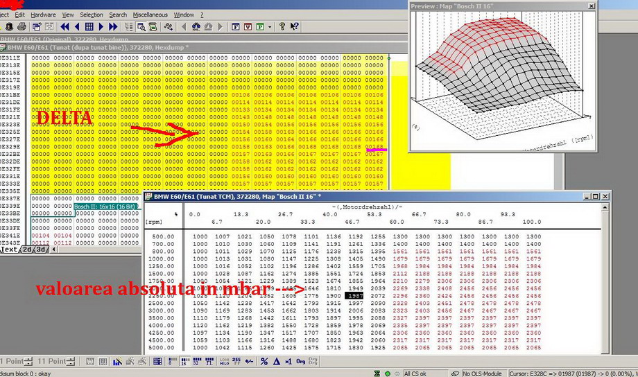Click the 'V' version toolbar icon

[246, 27]
